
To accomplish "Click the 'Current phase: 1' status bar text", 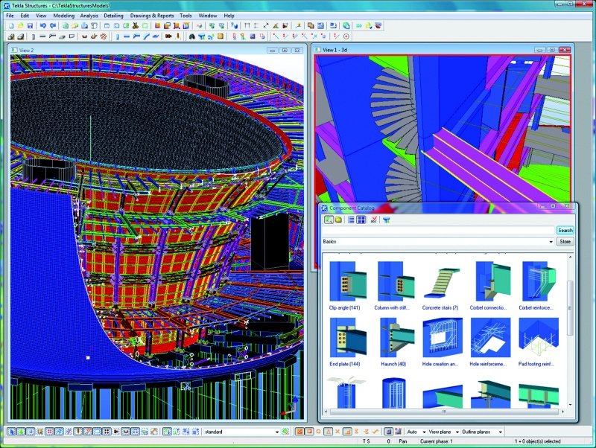I will click(x=437, y=441).
